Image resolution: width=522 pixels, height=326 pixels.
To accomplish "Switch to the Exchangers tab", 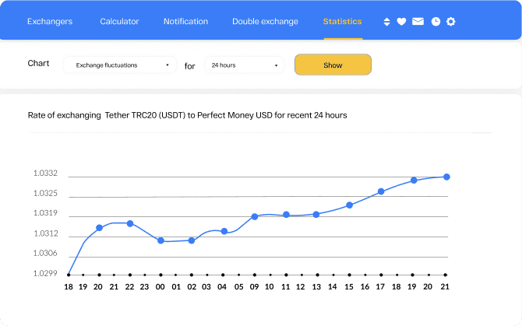I will coord(50,22).
